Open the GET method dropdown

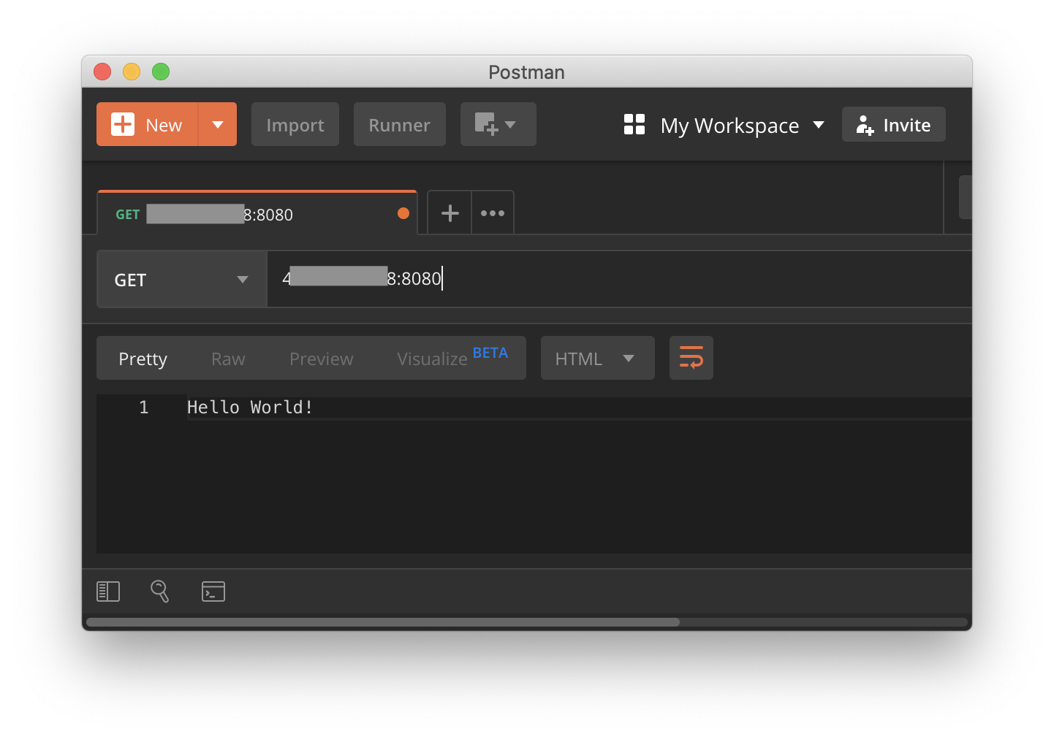(181, 279)
